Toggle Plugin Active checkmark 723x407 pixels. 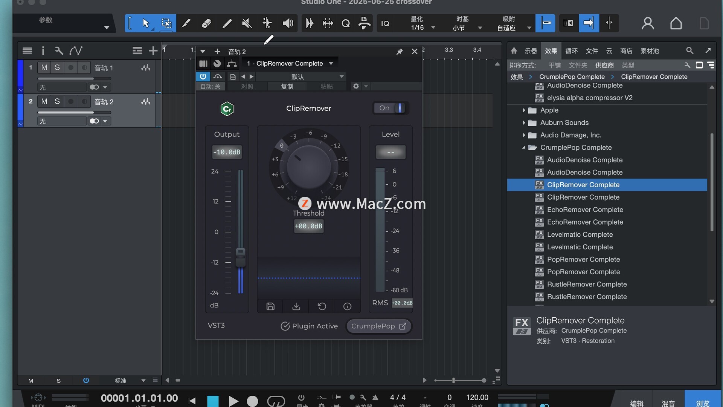285,326
